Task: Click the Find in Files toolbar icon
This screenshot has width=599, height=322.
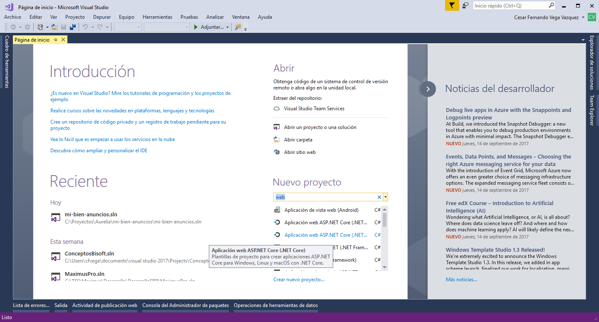Action: [x=238, y=27]
